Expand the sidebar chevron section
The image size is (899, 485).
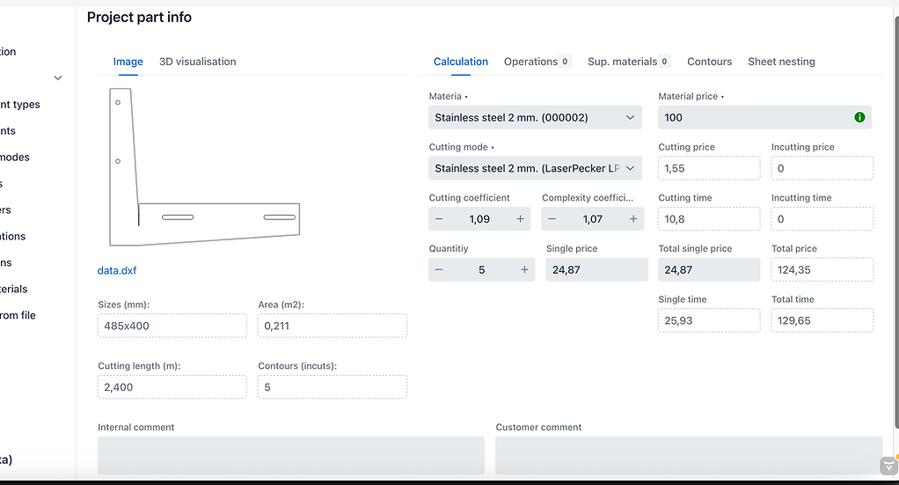58,78
